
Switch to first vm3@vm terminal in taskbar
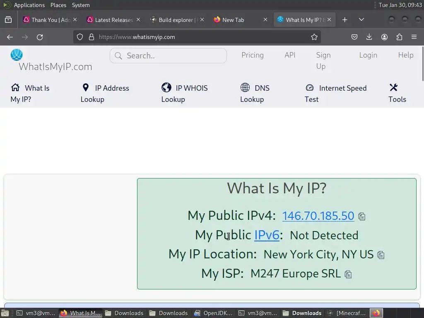(36, 313)
